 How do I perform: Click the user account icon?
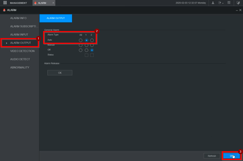pyautogui.click(x=213, y=3)
